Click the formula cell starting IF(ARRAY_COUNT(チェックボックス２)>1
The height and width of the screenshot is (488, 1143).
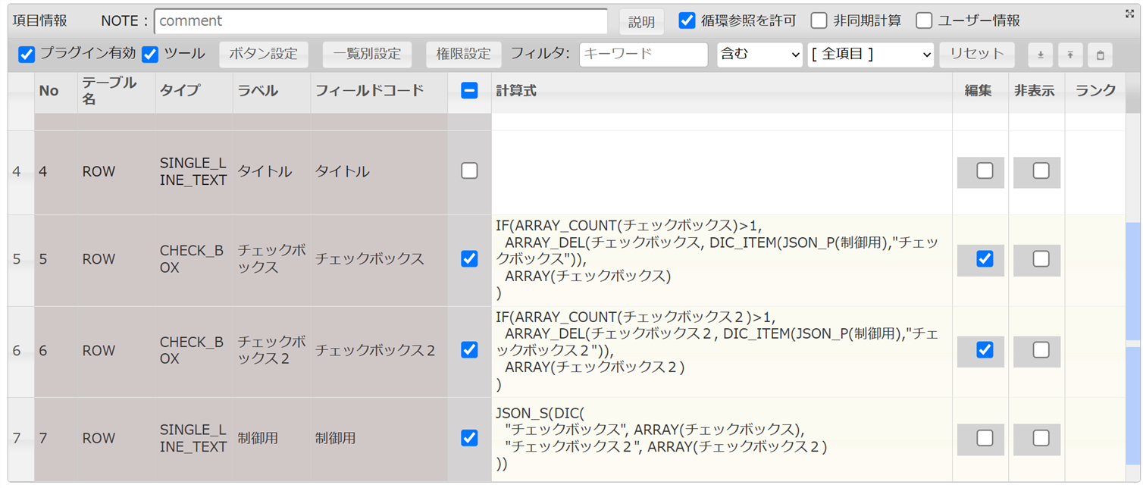click(722, 351)
